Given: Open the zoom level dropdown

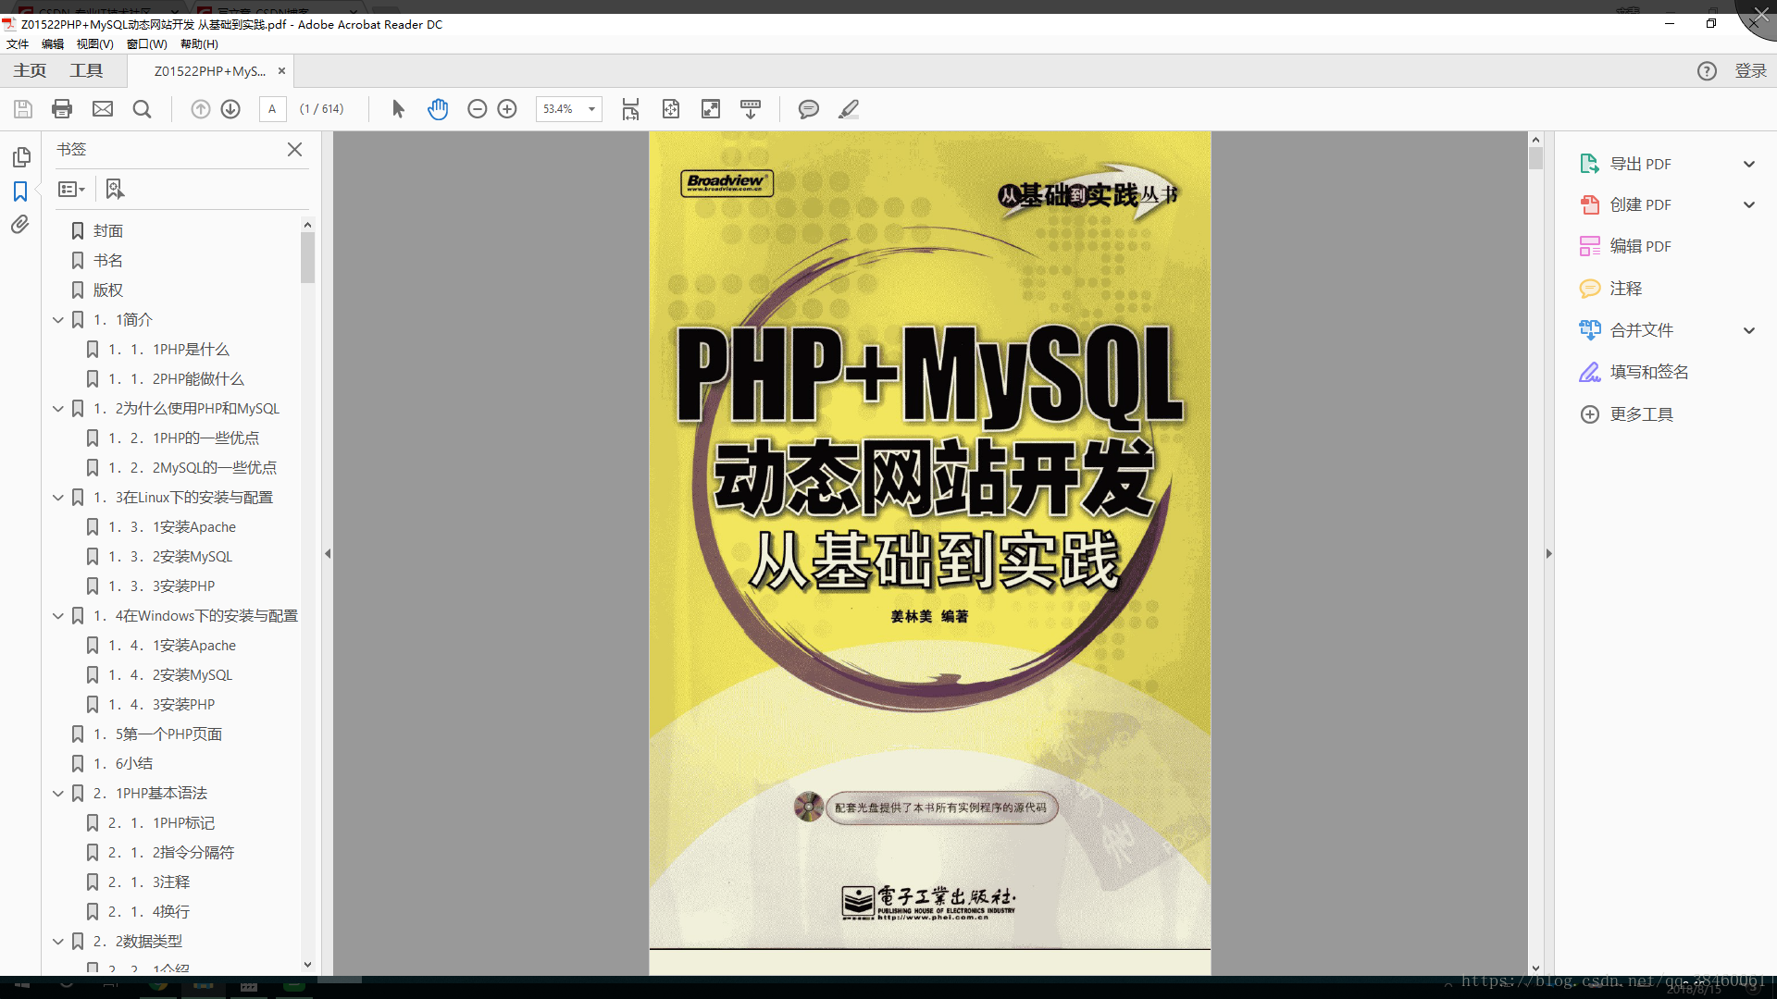Looking at the screenshot, I should (590, 109).
